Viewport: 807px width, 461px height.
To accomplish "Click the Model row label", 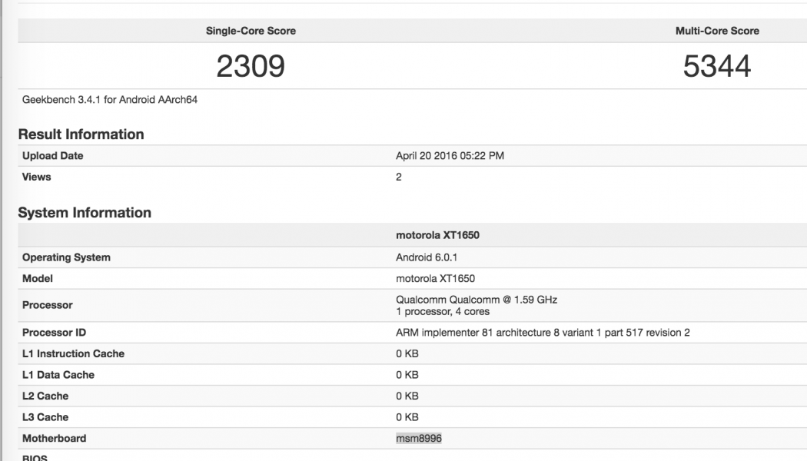I will coord(38,278).
